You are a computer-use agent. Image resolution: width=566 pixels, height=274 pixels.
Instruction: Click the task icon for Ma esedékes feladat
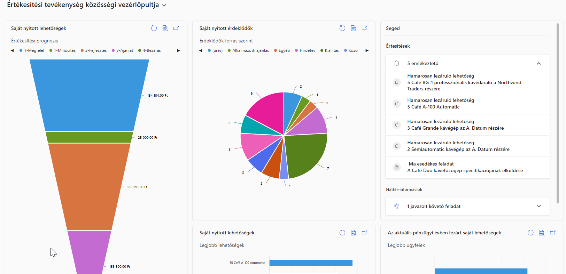click(x=397, y=167)
